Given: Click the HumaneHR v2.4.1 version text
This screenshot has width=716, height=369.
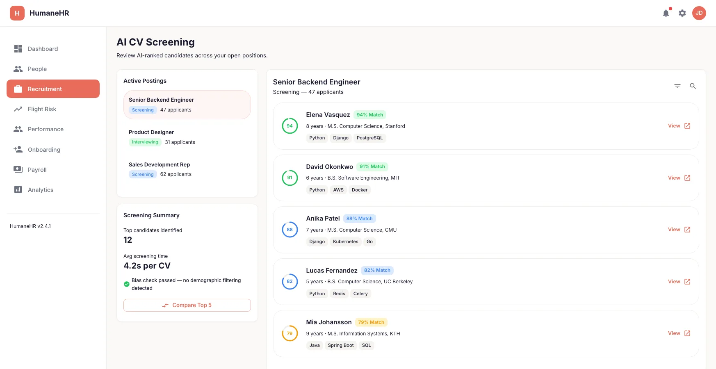Looking at the screenshot, I should 30,226.
